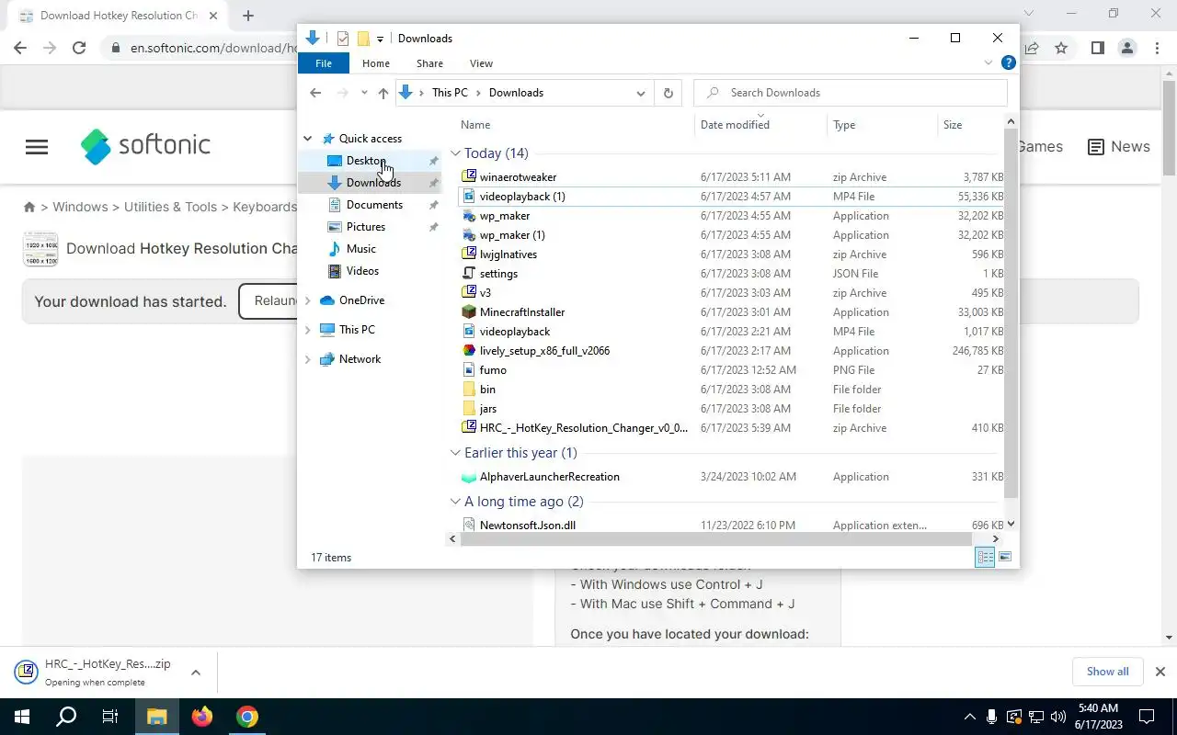1177x735 pixels.
Task: Click Properties icon in quick access toolbar
Action: [343, 38]
